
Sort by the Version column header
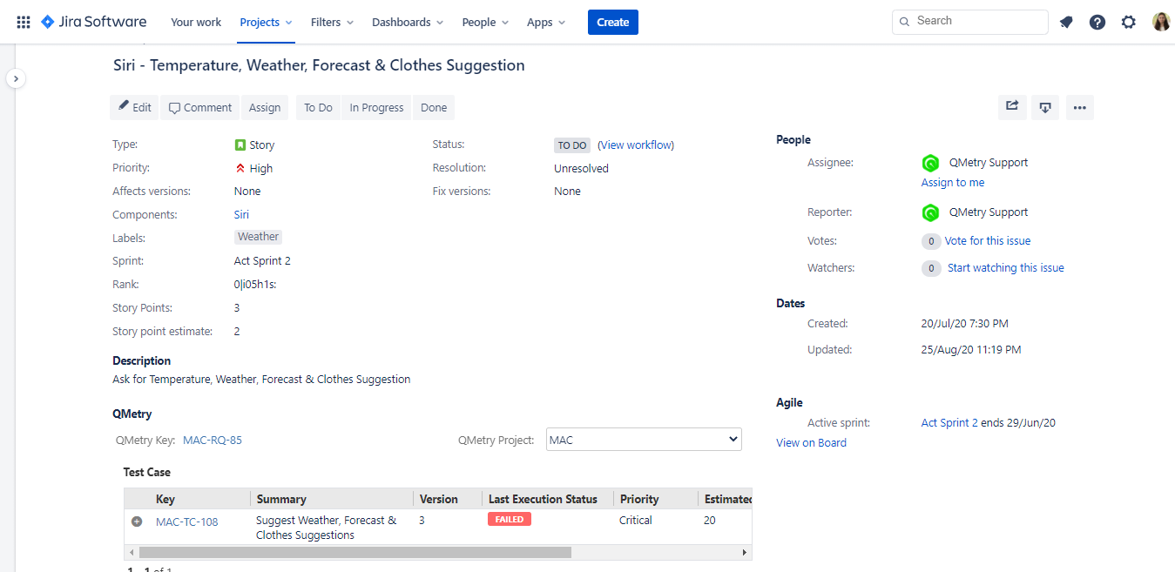pyautogui.click(x=439, y=500)
